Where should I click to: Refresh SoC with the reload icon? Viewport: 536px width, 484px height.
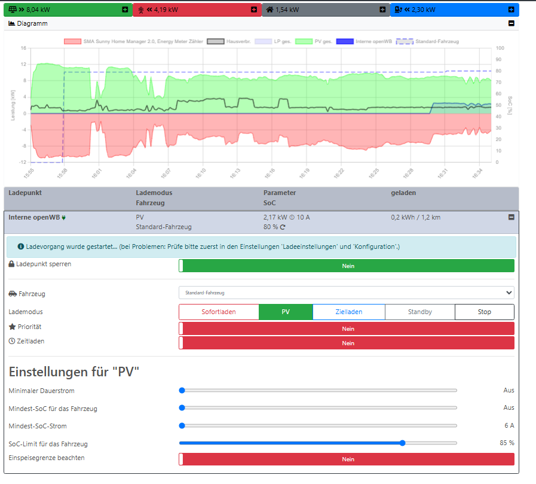[x=283, y=227]
